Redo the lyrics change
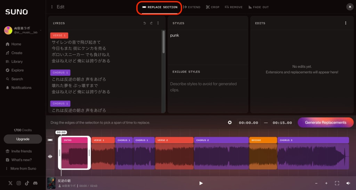Screen dimensions: 356x190 (x=151, y=23)
